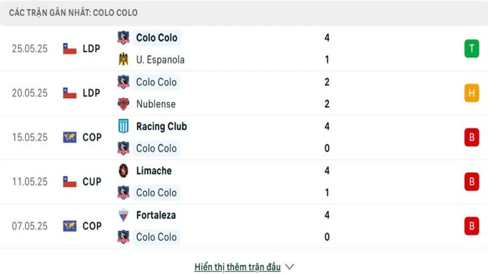Viewport: 488px width, 274px height.
Task: Click the orange H draw badge
Action: click(x=471, y=93)
